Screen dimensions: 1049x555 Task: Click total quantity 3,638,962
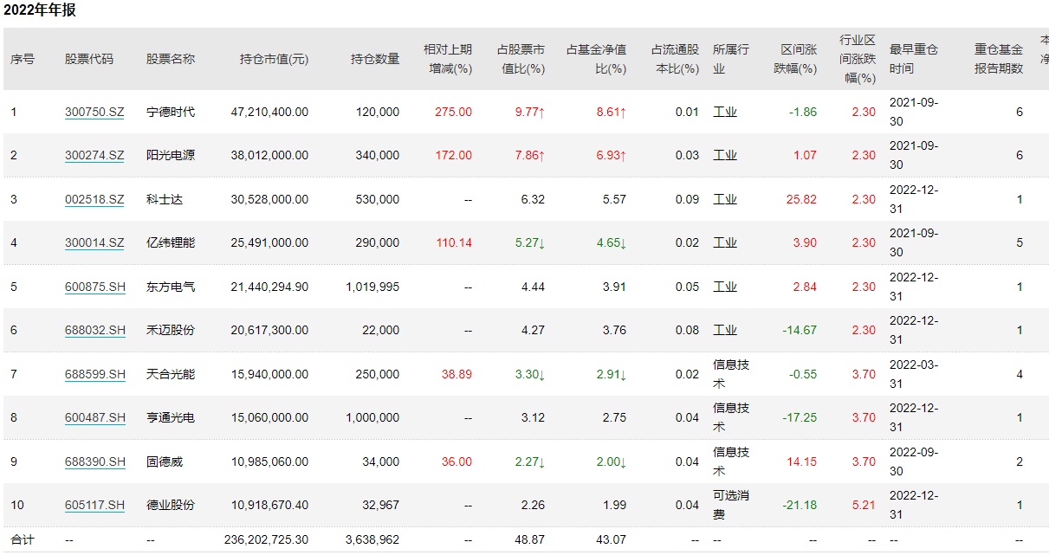pos(372,539)
